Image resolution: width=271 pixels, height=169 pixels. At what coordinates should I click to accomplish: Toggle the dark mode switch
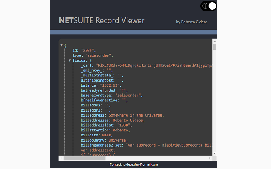point(208,6)
